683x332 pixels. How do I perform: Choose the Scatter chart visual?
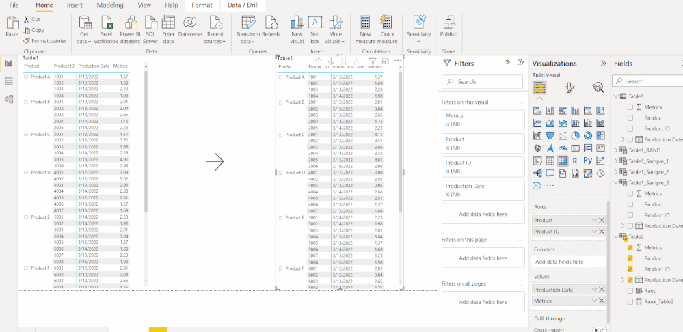click(563, 136)
